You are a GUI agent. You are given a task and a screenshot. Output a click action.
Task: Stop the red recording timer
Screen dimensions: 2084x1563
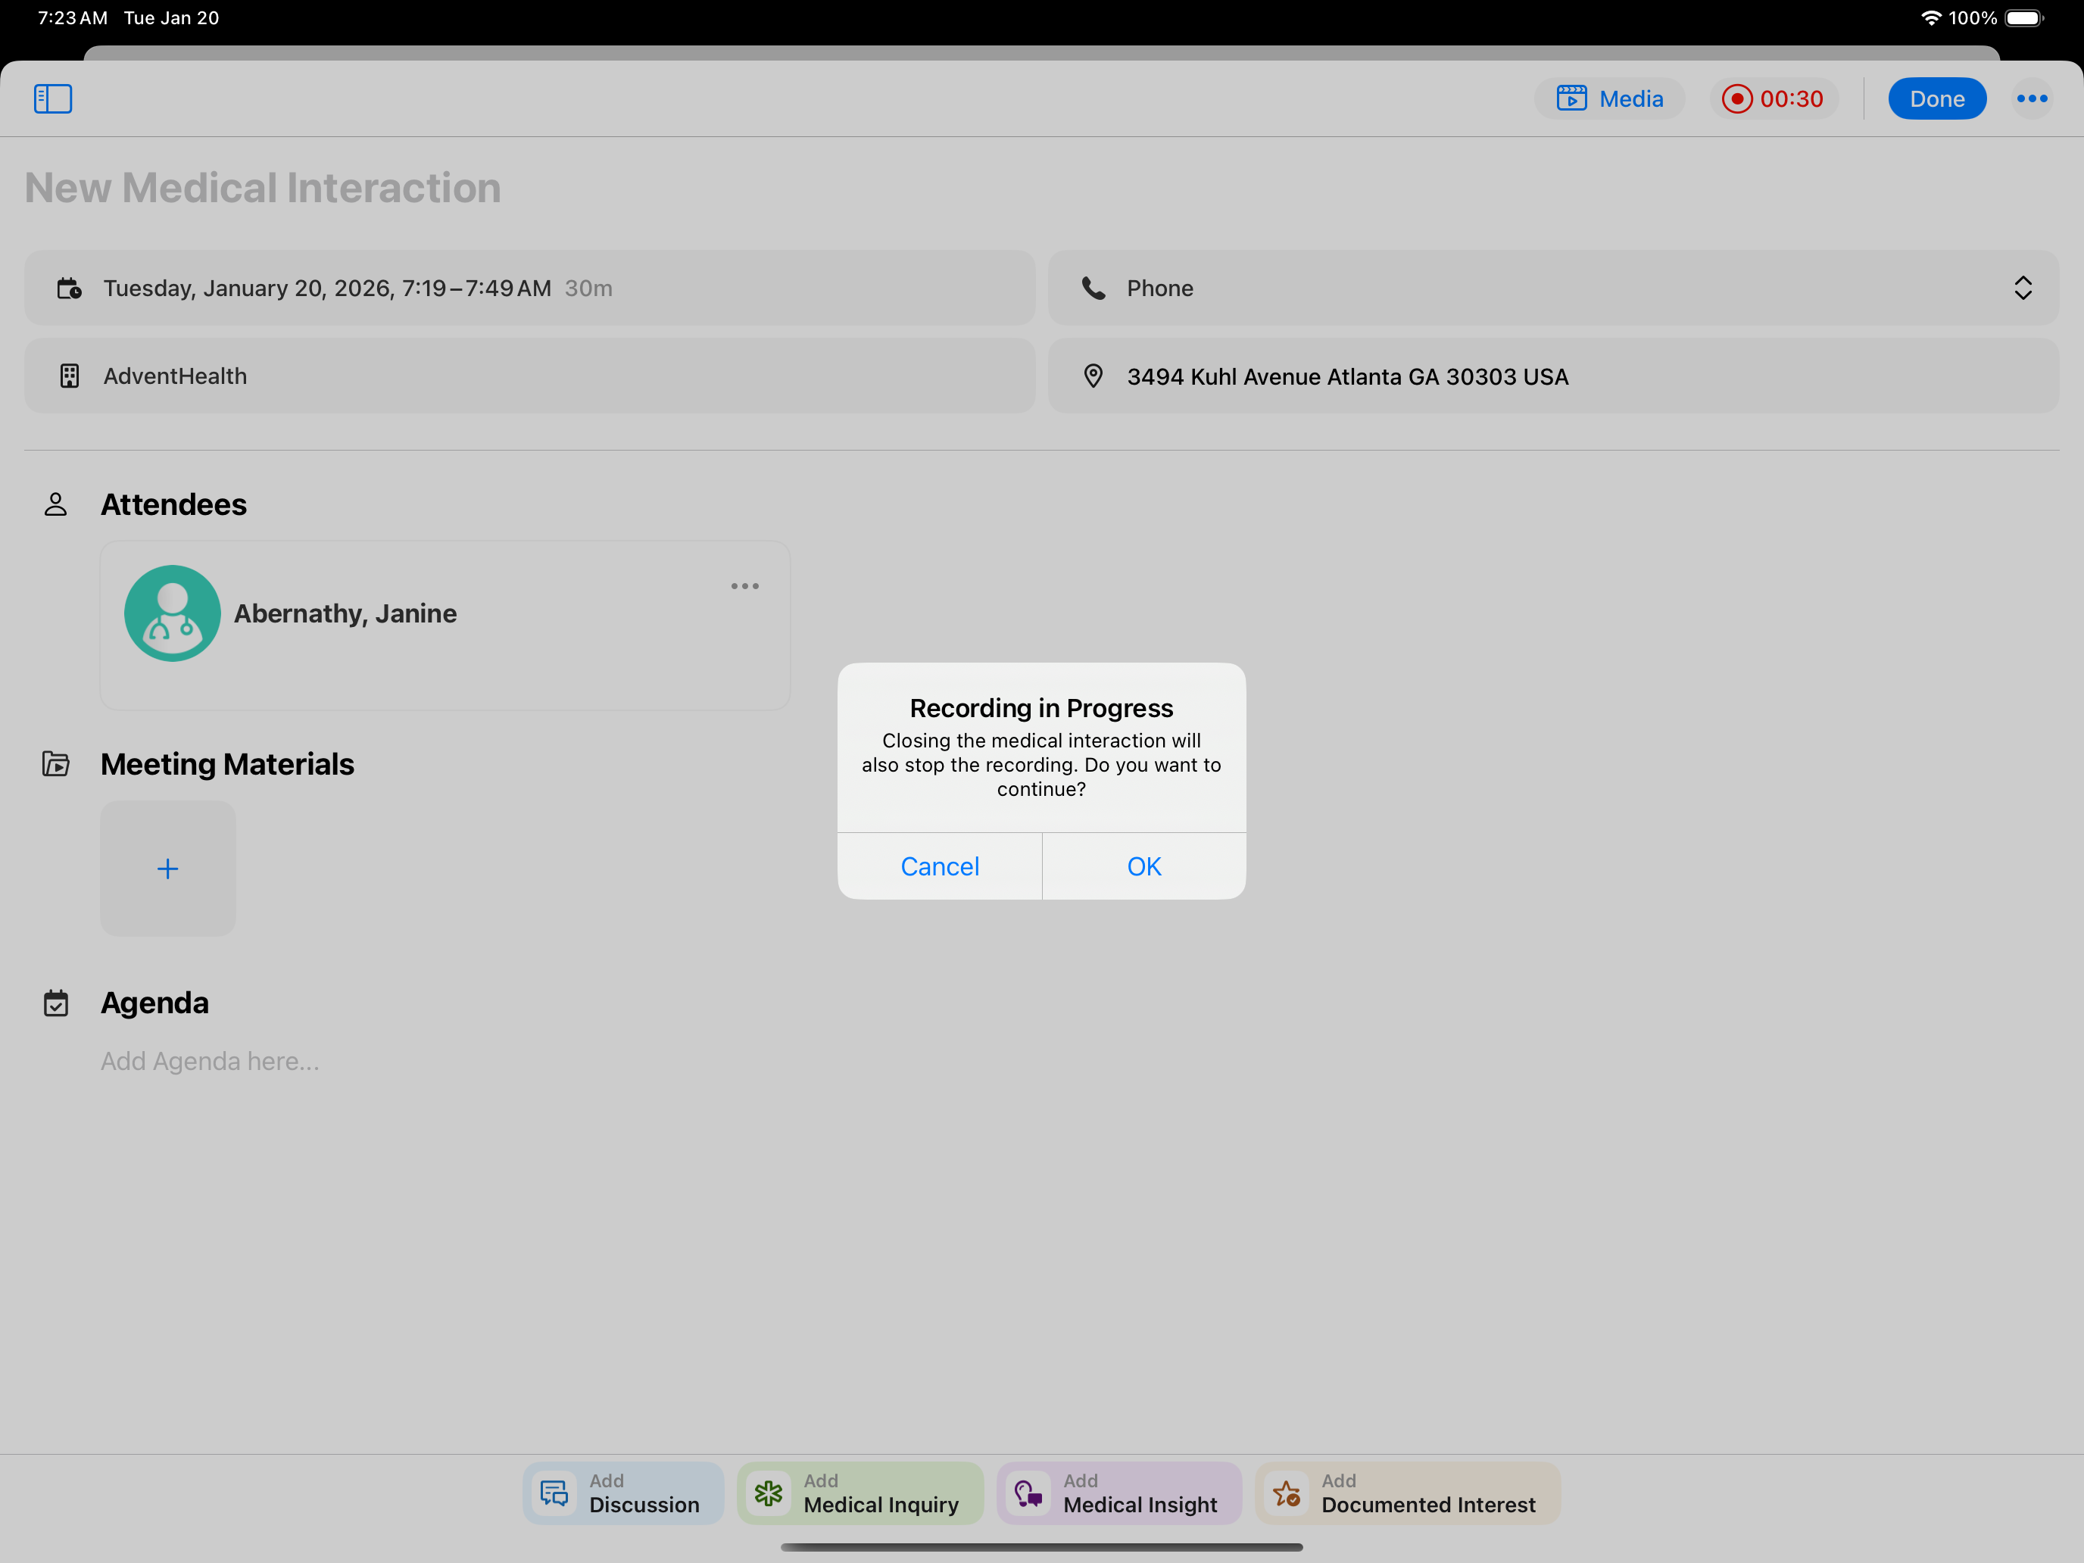(x=1772, y=98)
